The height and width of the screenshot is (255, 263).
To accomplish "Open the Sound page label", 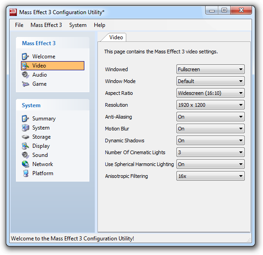I will coord(40,155).
